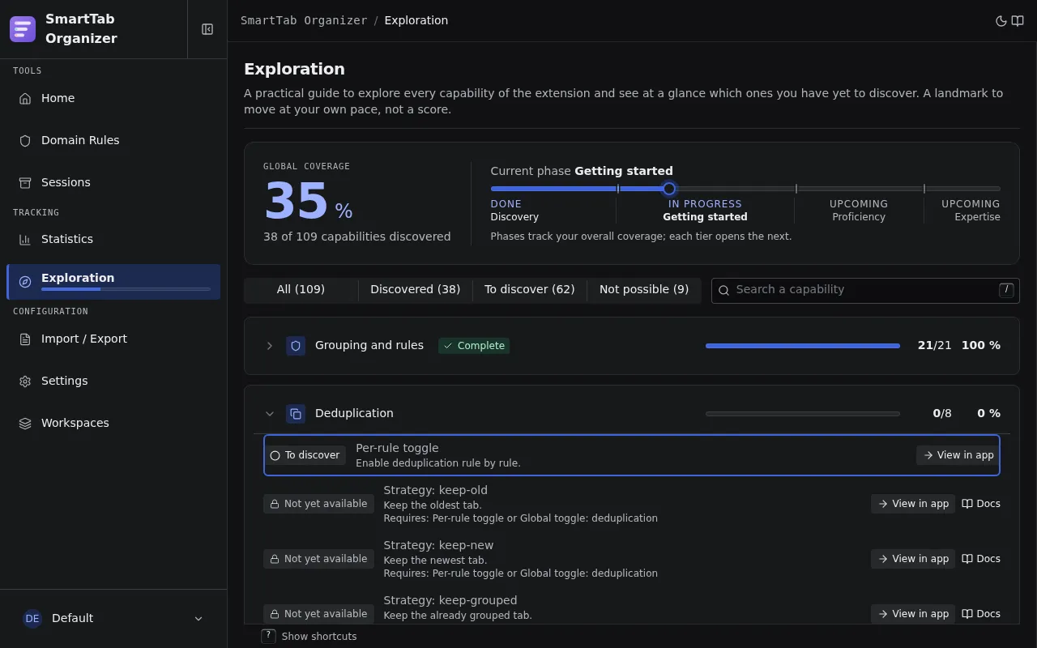The height and width of the screenshot is (648, 1037).
Task: Click search magnifier icon in capability field
Action: tap(723, 290)
